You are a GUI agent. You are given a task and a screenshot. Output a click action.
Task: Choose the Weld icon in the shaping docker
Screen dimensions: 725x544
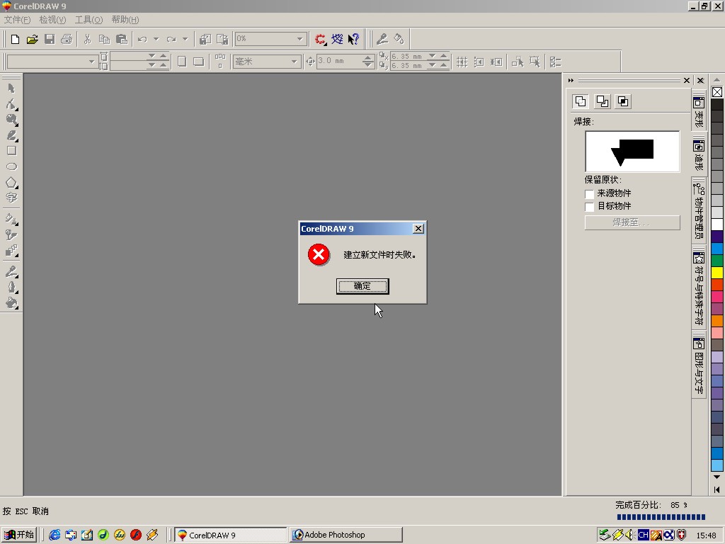click(581, 101)
